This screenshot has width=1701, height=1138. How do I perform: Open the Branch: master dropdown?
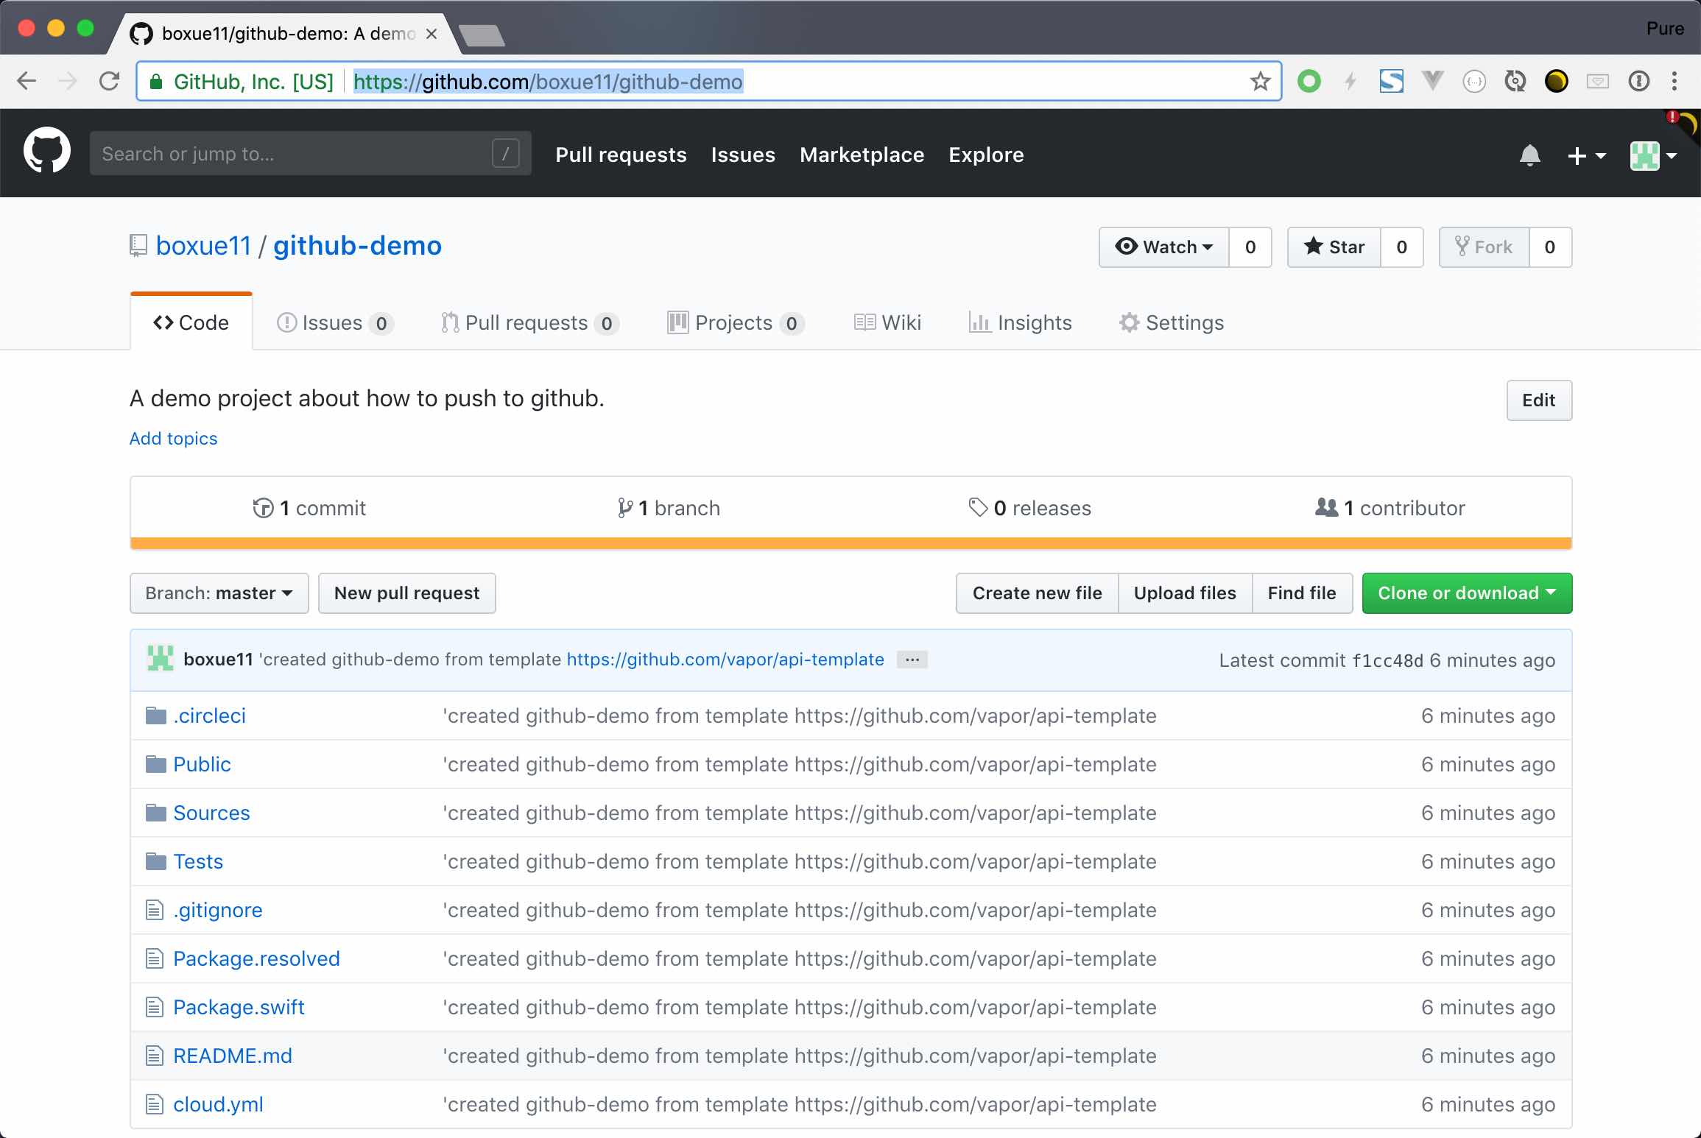(219, 593)
